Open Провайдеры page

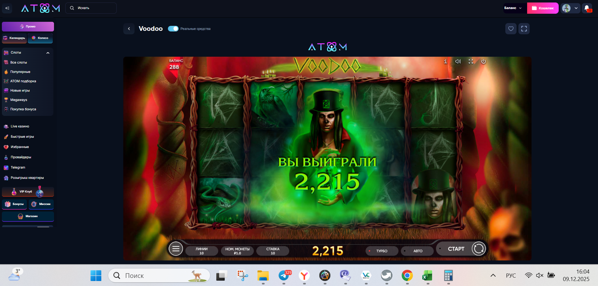21,157
